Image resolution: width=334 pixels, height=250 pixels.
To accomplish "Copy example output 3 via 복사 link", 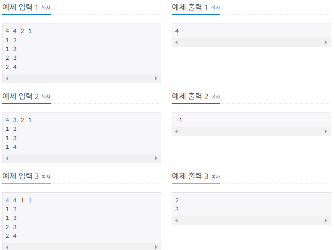I will pos(215,176).
